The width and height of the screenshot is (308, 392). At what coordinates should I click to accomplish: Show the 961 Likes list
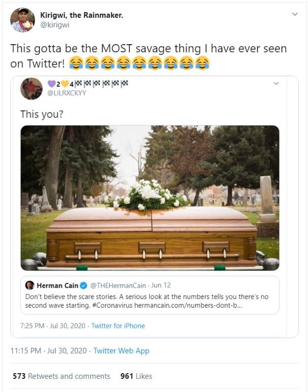tap(136, 376)
